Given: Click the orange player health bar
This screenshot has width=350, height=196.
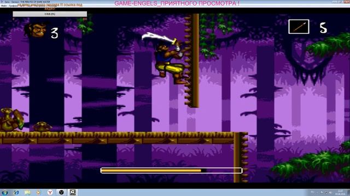Looking at the screenshot, I should point(171,170).
